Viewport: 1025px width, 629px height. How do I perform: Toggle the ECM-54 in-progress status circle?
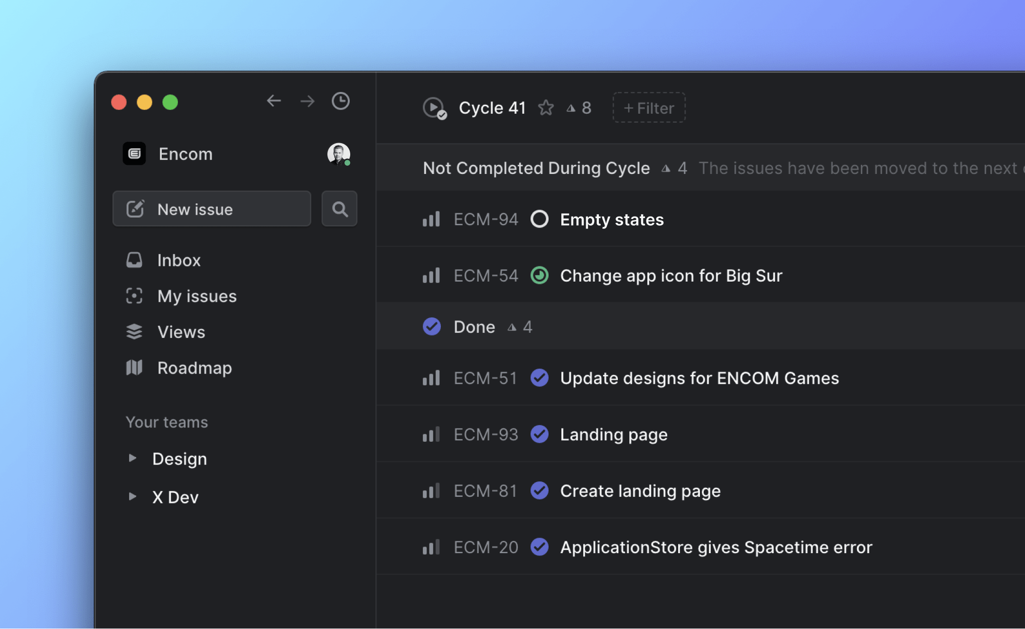pyautogui.click(x=539, y=275)
